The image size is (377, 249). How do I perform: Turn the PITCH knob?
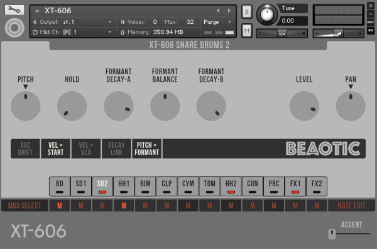[x=26, y=106]
